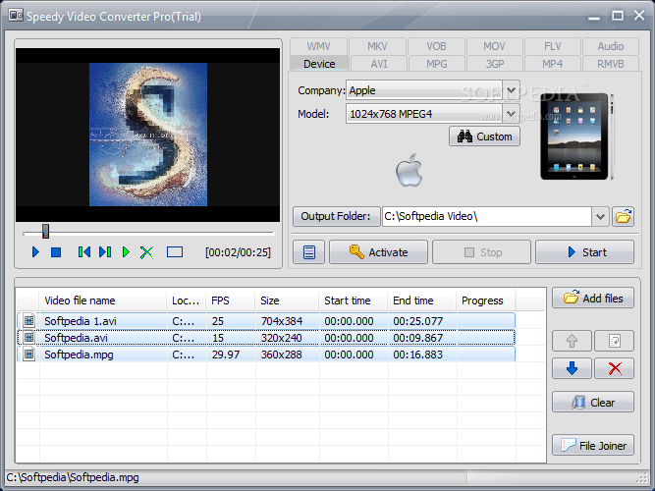Click End time 00:25.077 cell

[x=417, y=321]
